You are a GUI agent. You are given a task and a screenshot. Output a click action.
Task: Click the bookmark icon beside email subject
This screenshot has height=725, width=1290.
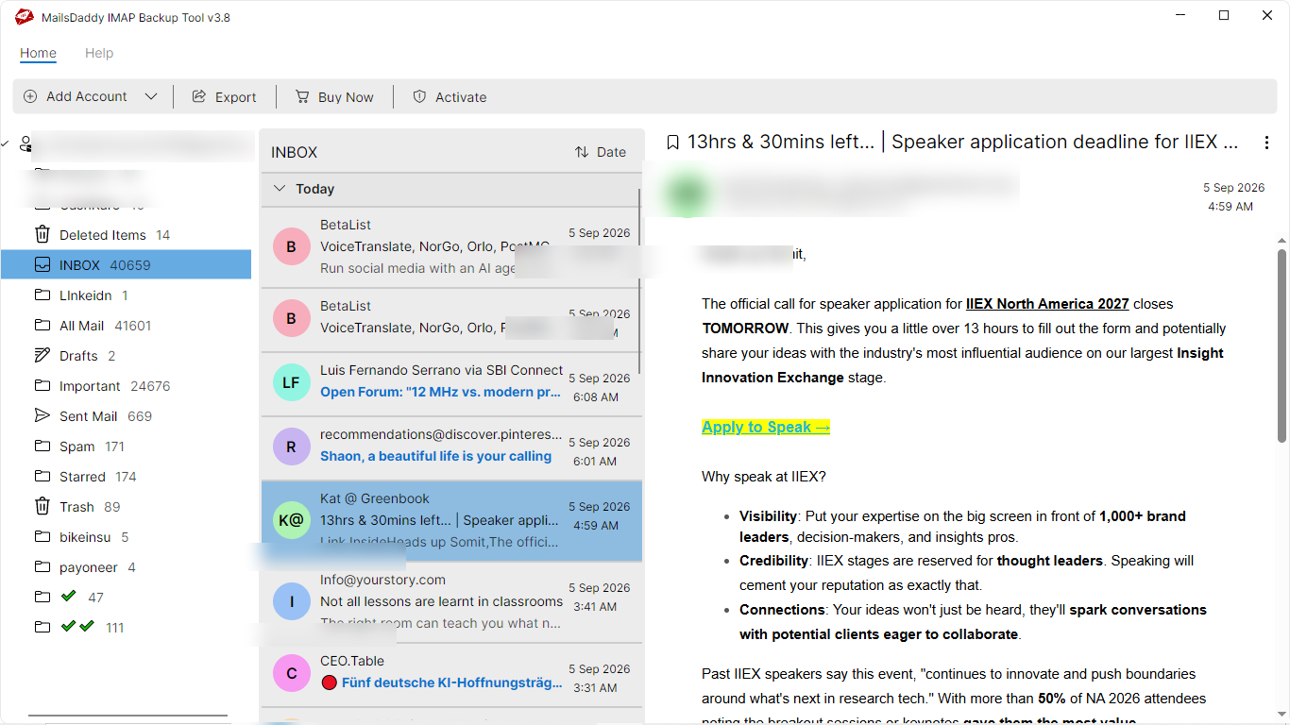tap(673, 143)
